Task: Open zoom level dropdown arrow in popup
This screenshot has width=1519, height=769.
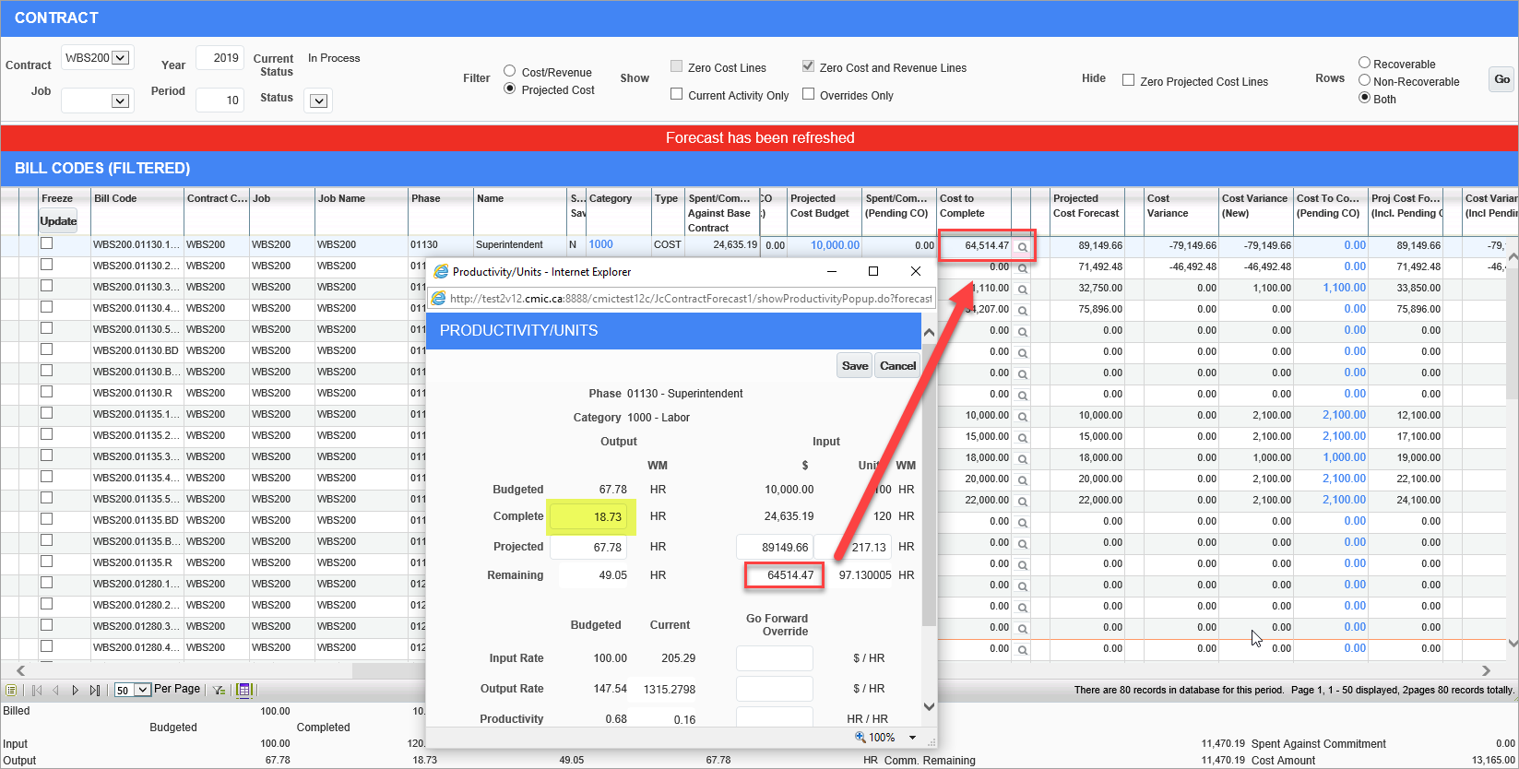Action: click(912, 737)
